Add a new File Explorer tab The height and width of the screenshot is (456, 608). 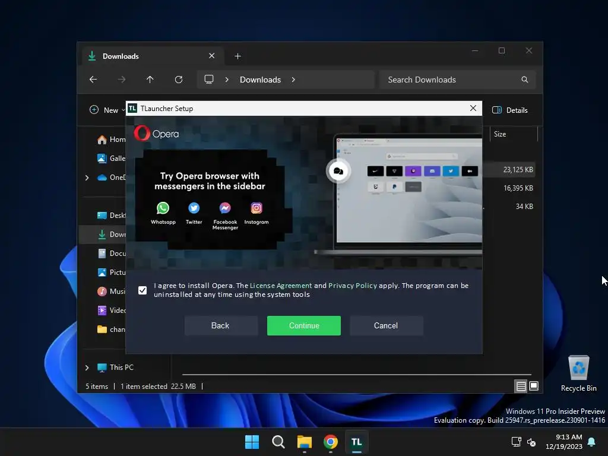[237, 56]
